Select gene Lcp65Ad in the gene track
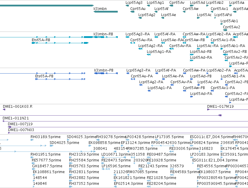 pyautogui.click(x=197, y=3)
